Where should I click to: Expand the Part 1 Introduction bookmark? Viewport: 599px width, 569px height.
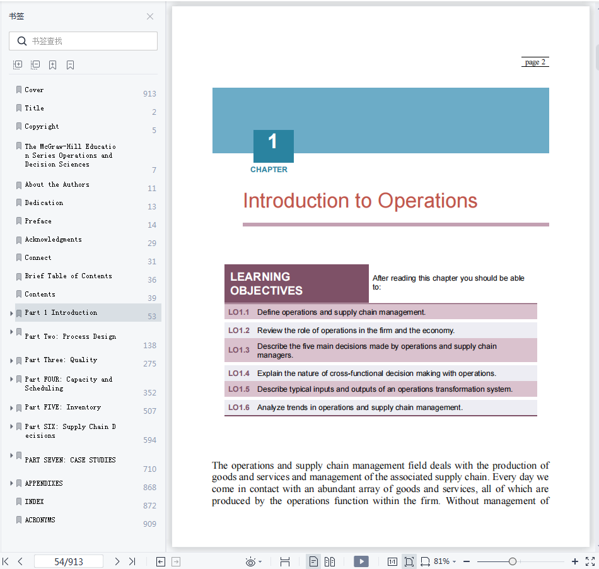[x=11, y=314]
